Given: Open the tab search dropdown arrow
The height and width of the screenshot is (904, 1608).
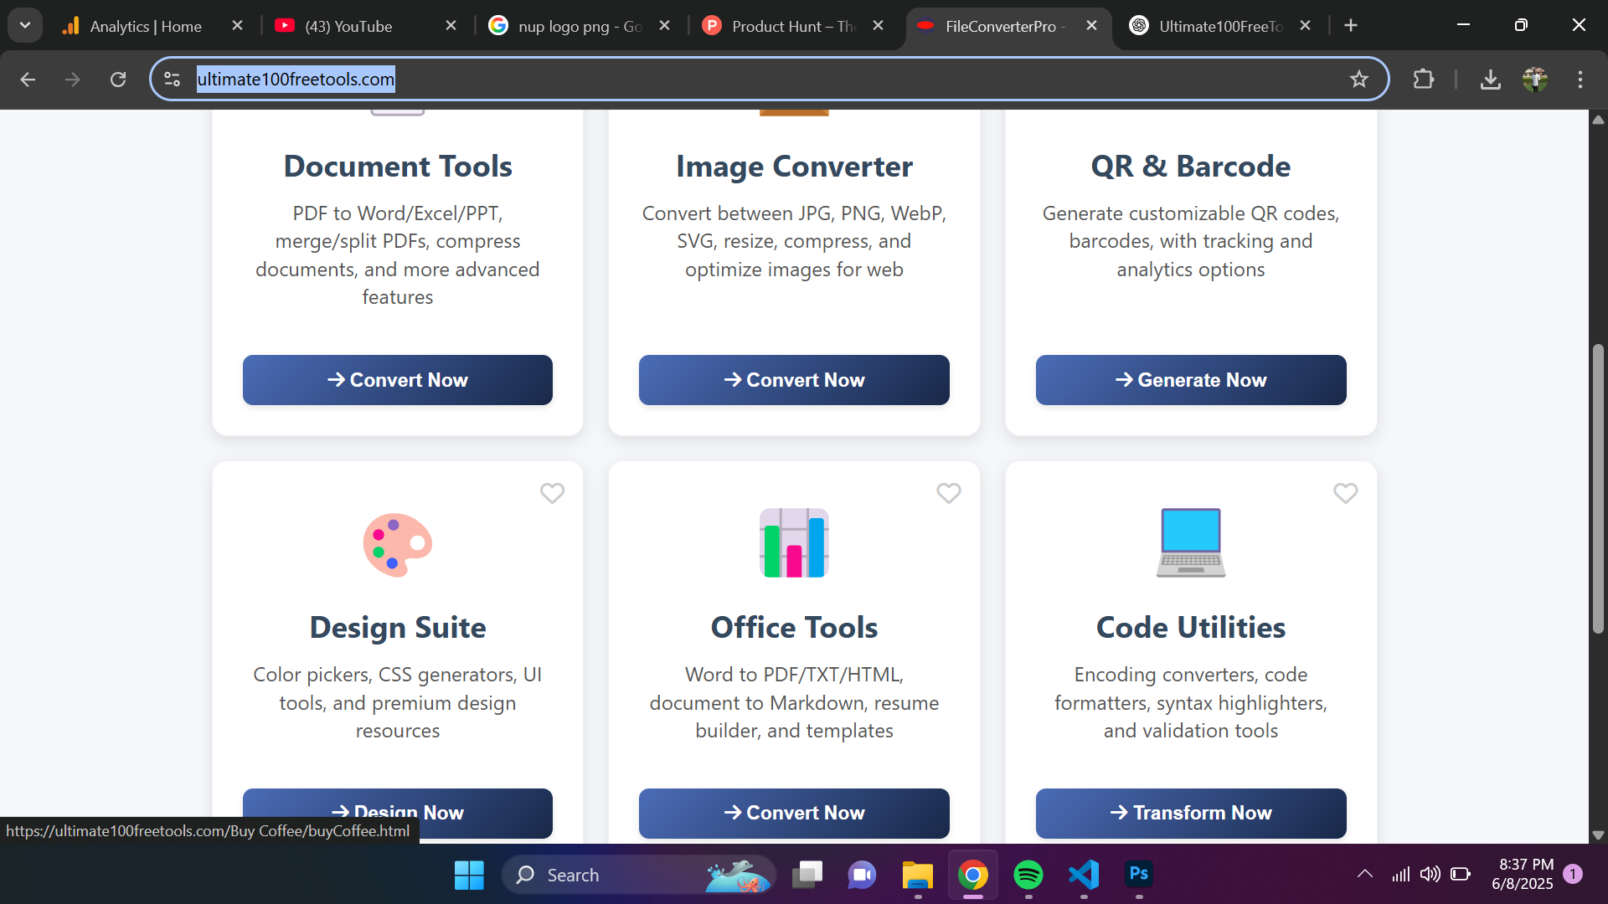Looking at the screenshot, I should point(24,25).
